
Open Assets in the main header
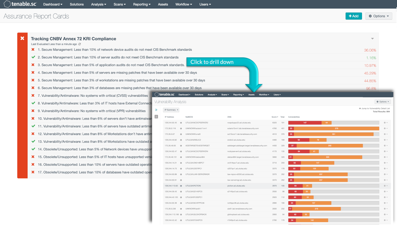pos(163,4)
